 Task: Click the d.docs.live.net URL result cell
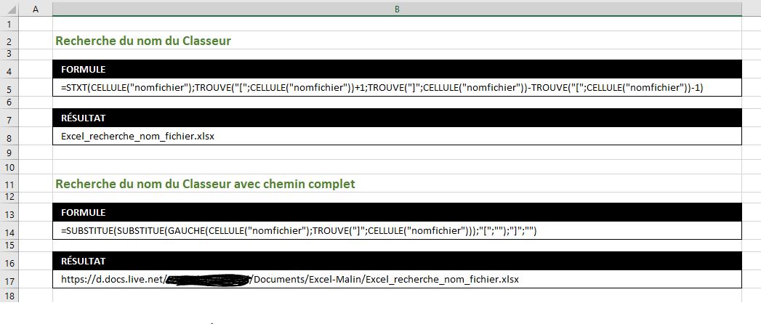291,280
